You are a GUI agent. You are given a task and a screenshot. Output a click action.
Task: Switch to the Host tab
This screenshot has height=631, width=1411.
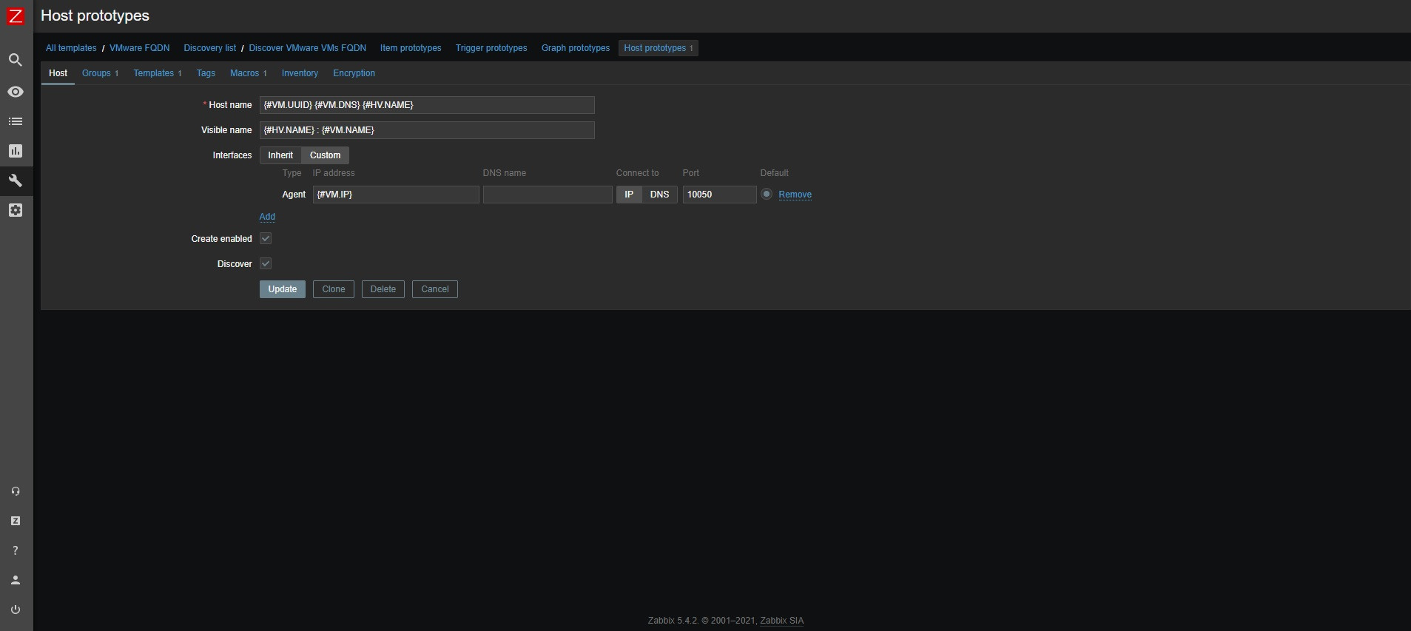tap(58, 73)
